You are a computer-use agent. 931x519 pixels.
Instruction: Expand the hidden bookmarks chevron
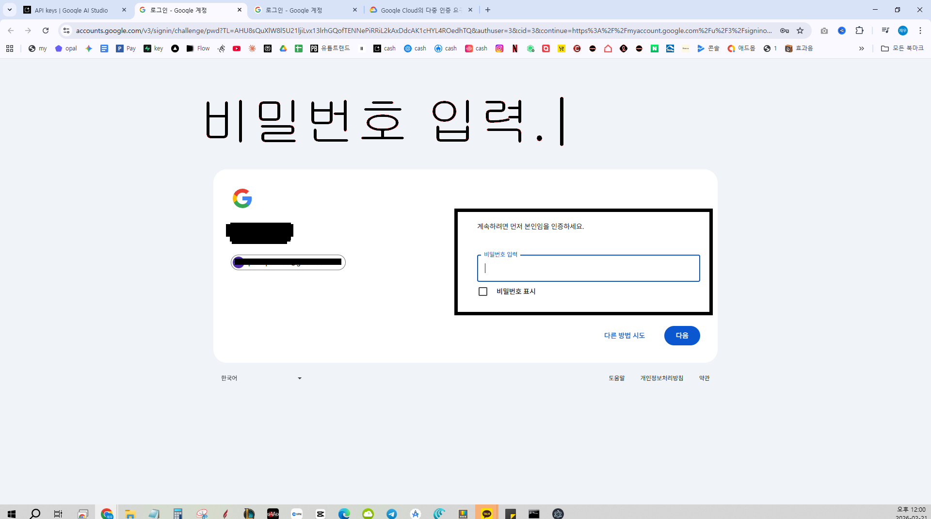[x=862, y=49]
